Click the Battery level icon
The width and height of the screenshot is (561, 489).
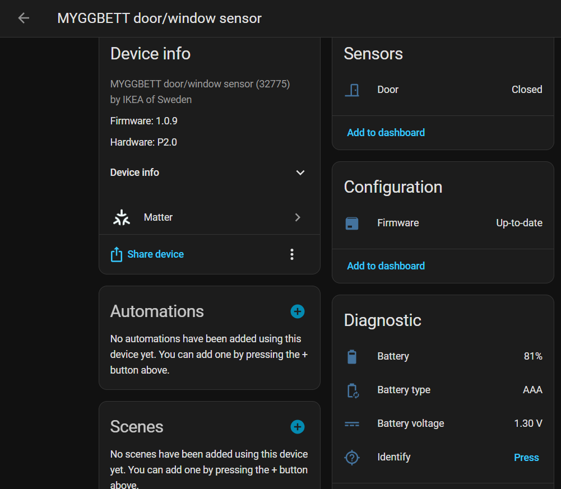pyautogui.click(x=352, y=357)
